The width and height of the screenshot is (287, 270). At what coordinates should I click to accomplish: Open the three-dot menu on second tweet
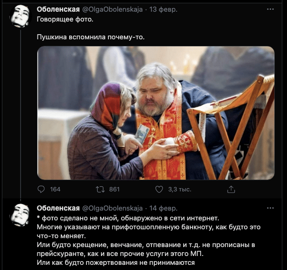(x=270, y=208)
